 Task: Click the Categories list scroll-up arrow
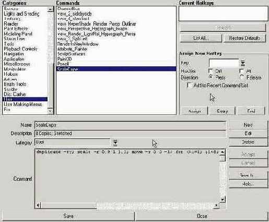click(x=50, y=9)
